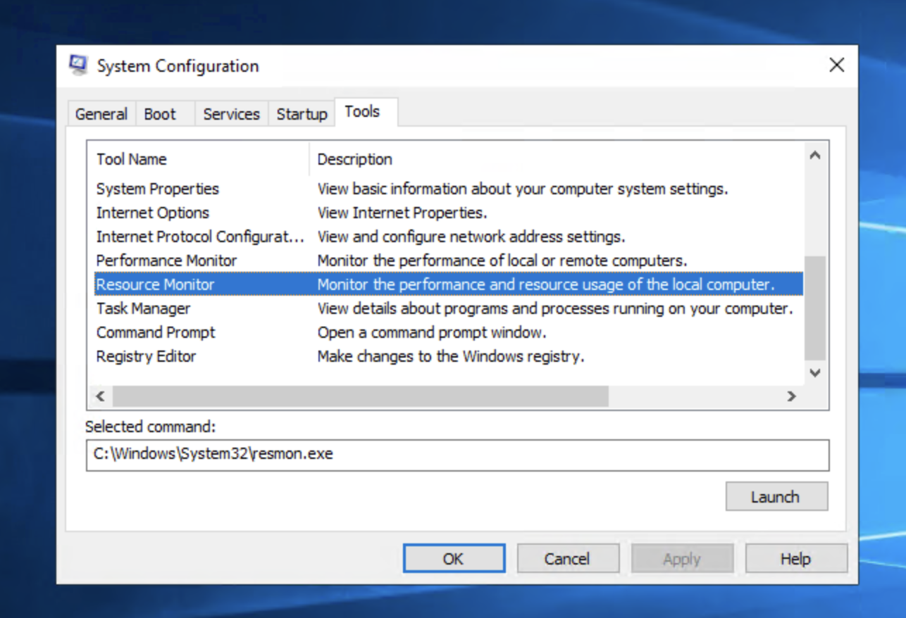Click the horizontal scrollbar right arrow
This screenshot has height=618, width=906.
(x=792, y=396)
